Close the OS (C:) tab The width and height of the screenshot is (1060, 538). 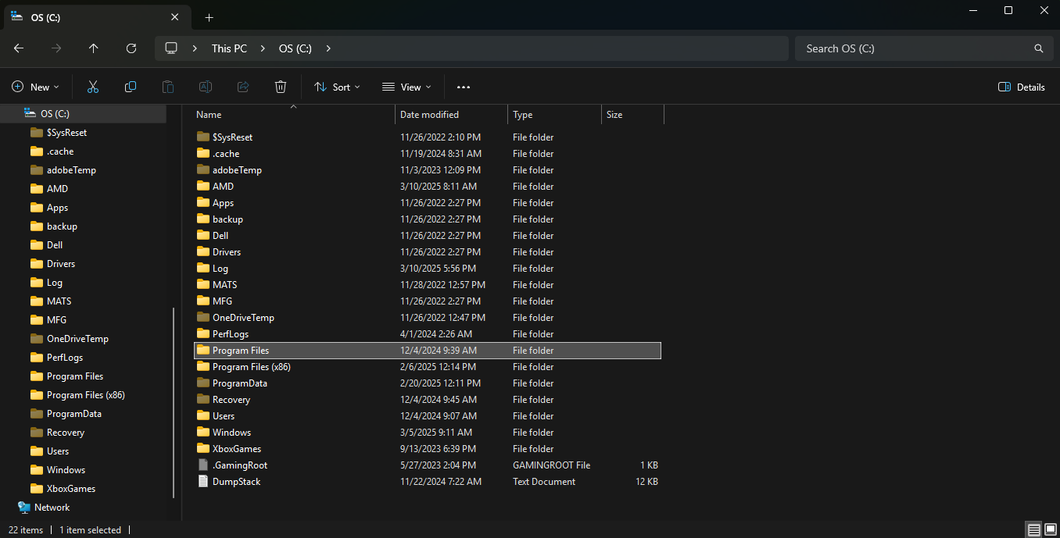[x=174, y=17]
